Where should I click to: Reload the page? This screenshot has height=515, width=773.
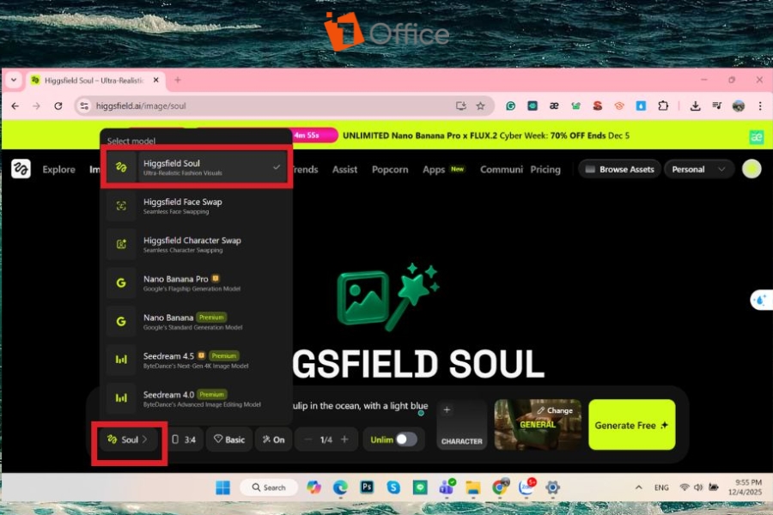[x=58, y=106]
